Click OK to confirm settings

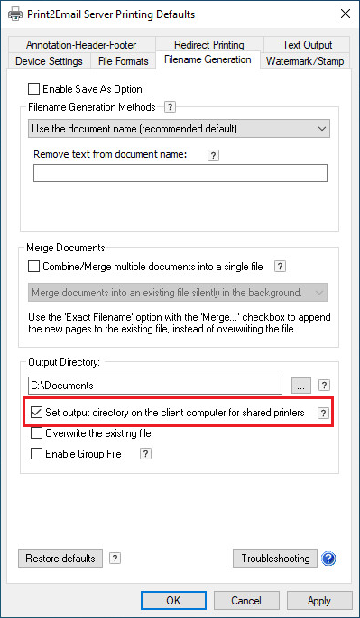point(173,601)
